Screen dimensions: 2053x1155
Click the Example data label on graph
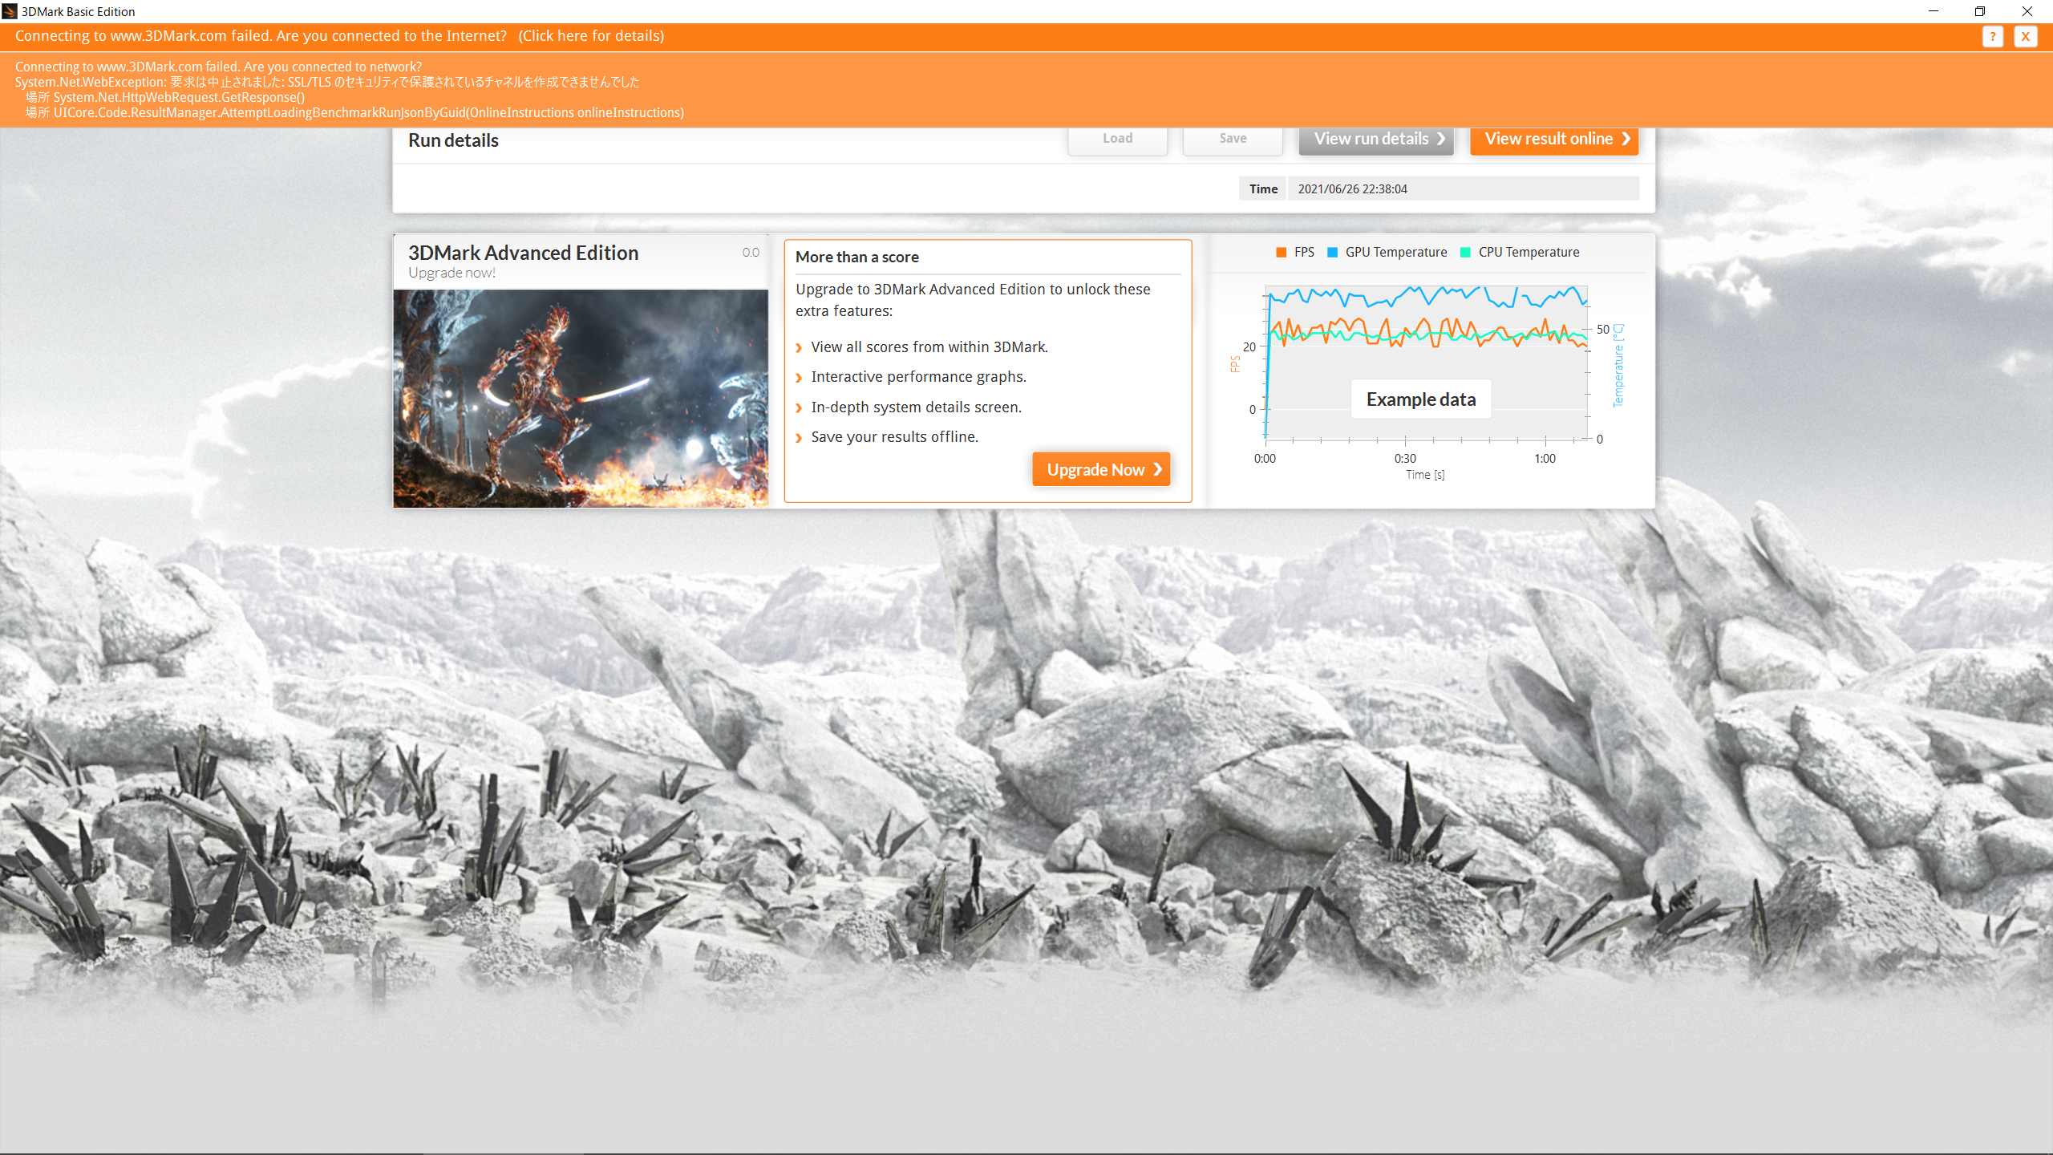[1421, 399]
